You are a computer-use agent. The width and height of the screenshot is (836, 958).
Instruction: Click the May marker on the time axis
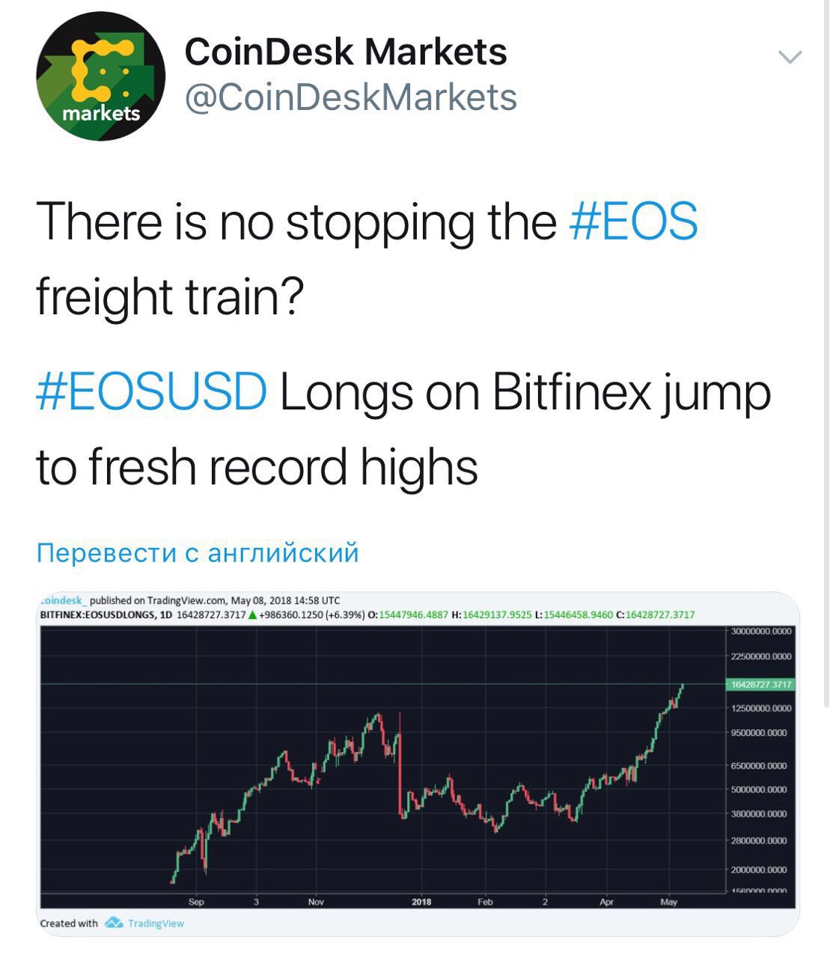tap(669, 902)
